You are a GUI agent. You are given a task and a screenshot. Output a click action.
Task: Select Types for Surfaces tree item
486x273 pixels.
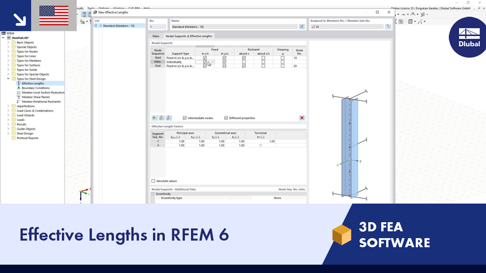pos(28,65)
